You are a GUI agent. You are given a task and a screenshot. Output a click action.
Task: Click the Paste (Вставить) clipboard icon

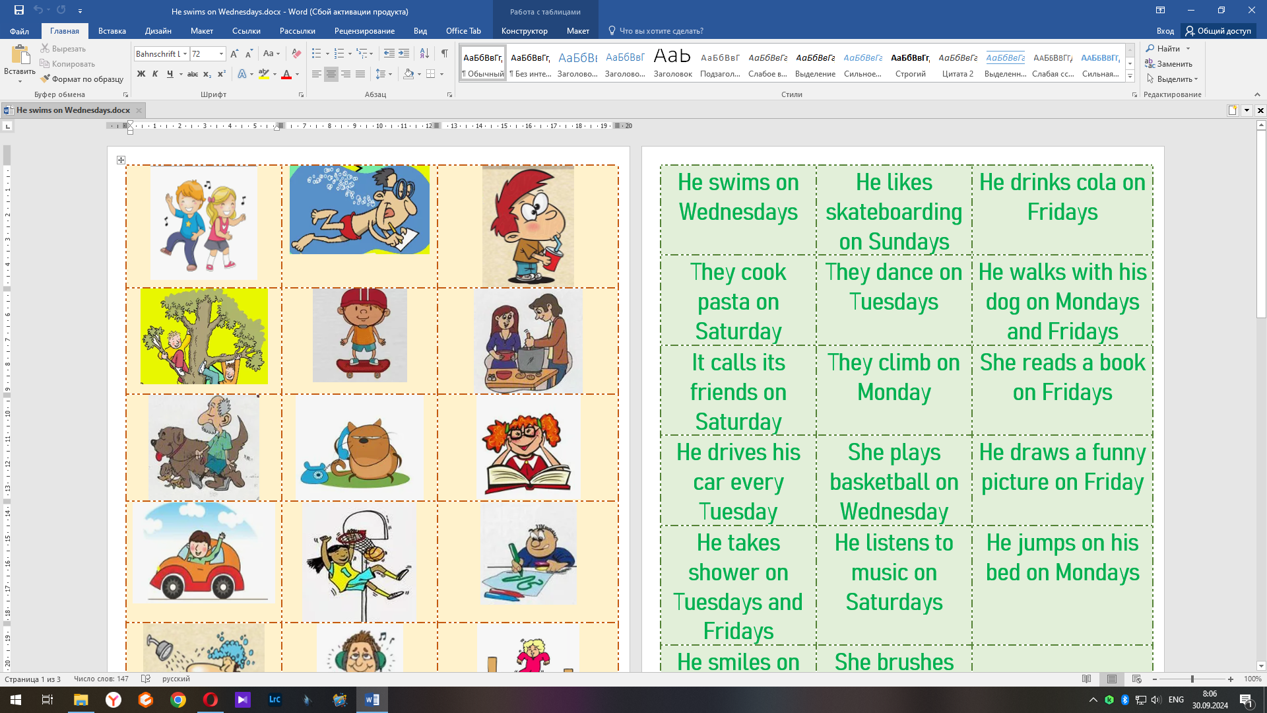pyautogui.click(x=20, y=55)
